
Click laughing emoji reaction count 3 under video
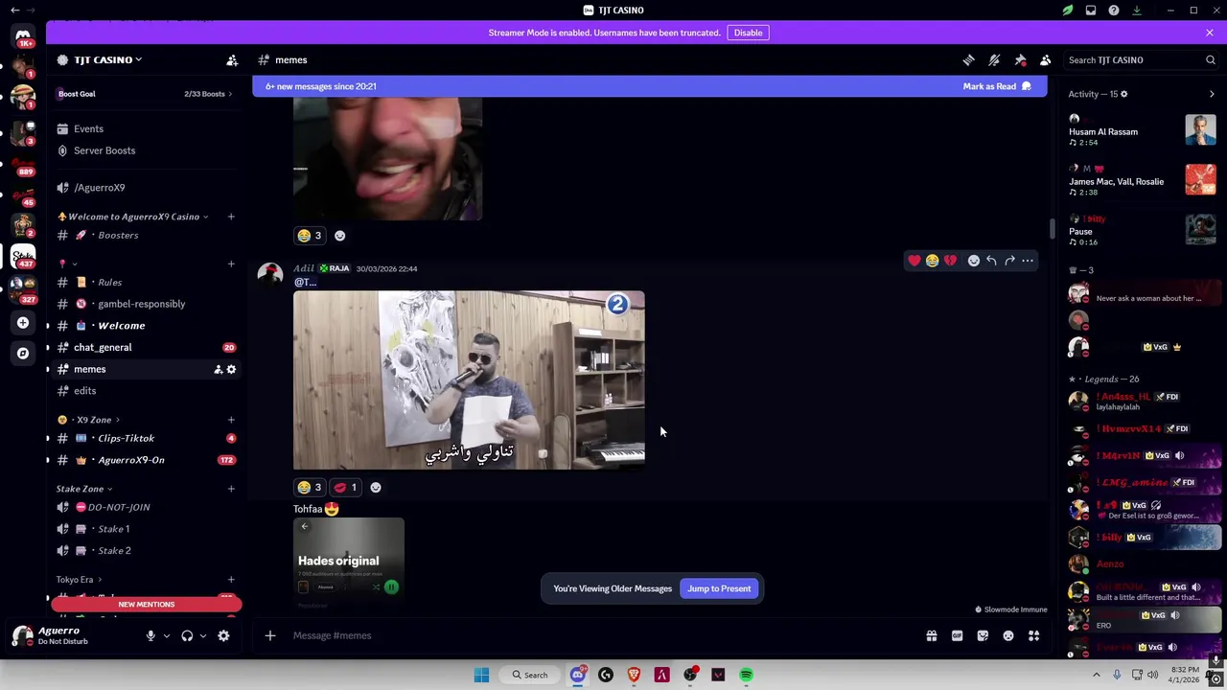pyautogui.click(x=310, y=488)
